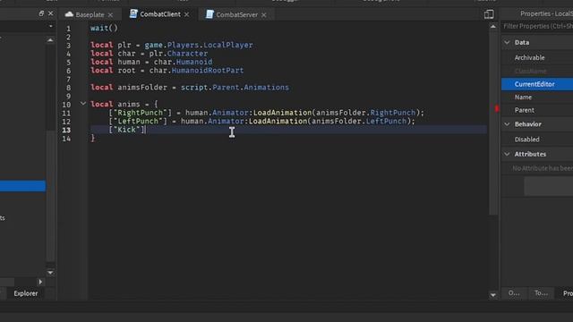Click the ["Kick"] text on line 13

126,130
